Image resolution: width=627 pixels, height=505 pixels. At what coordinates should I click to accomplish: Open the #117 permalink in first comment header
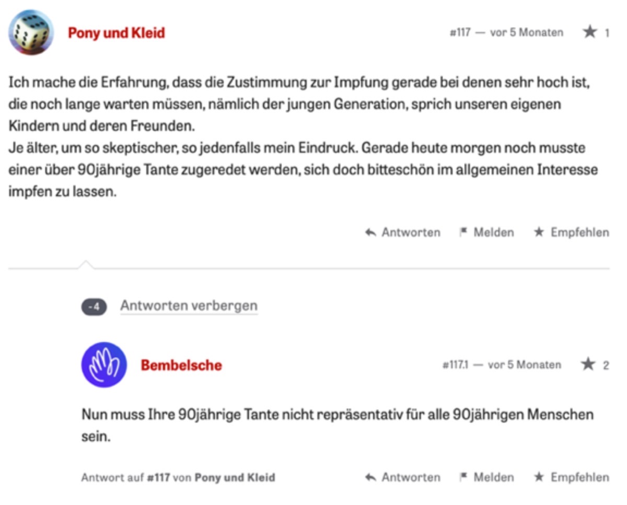pos(460,33)
